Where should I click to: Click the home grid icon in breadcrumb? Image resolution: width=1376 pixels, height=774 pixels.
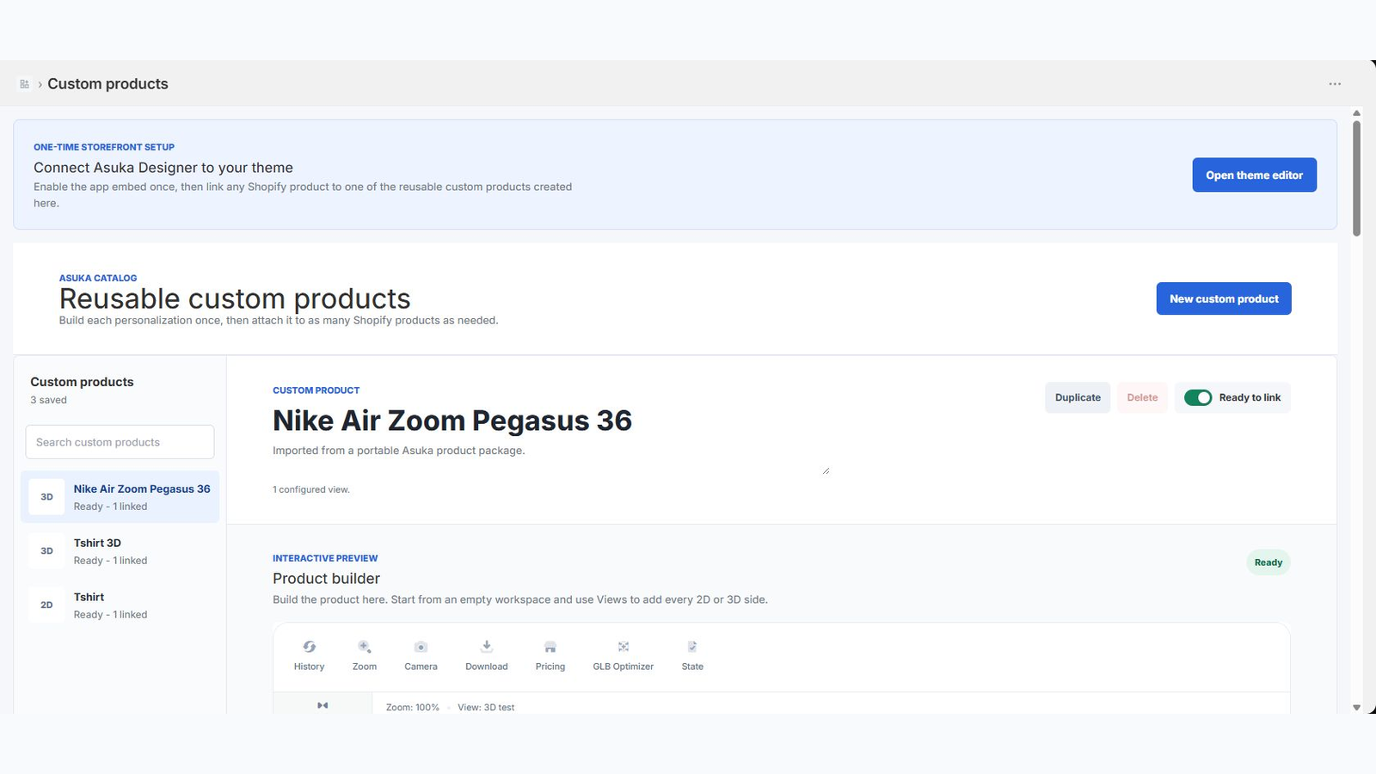pos(24,84)
